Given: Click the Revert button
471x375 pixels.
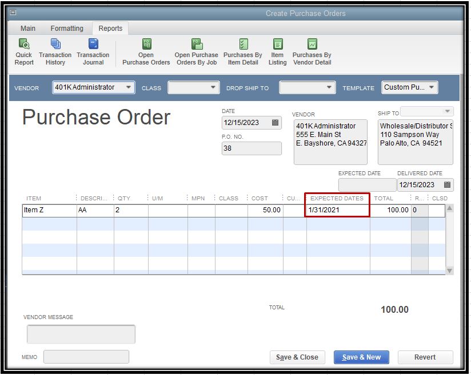Looking at the screenshot, I should [x=425, y=357].
